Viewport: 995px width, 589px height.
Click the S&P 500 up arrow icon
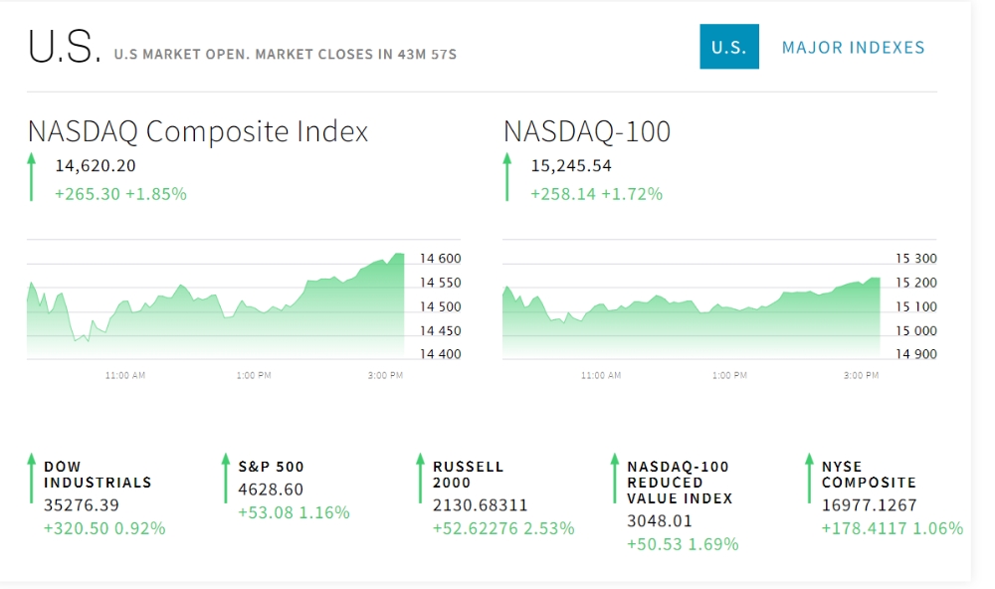(x=225, y=479)
